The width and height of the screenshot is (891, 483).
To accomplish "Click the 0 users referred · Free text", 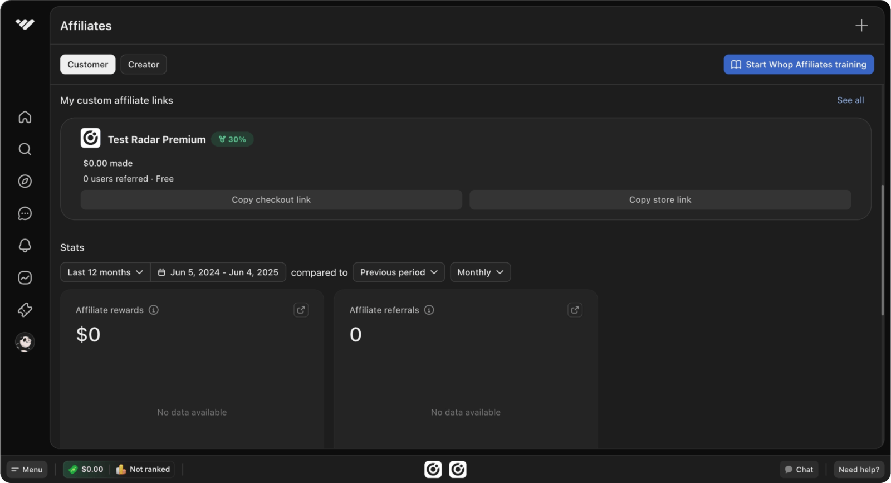I will 129,179.
